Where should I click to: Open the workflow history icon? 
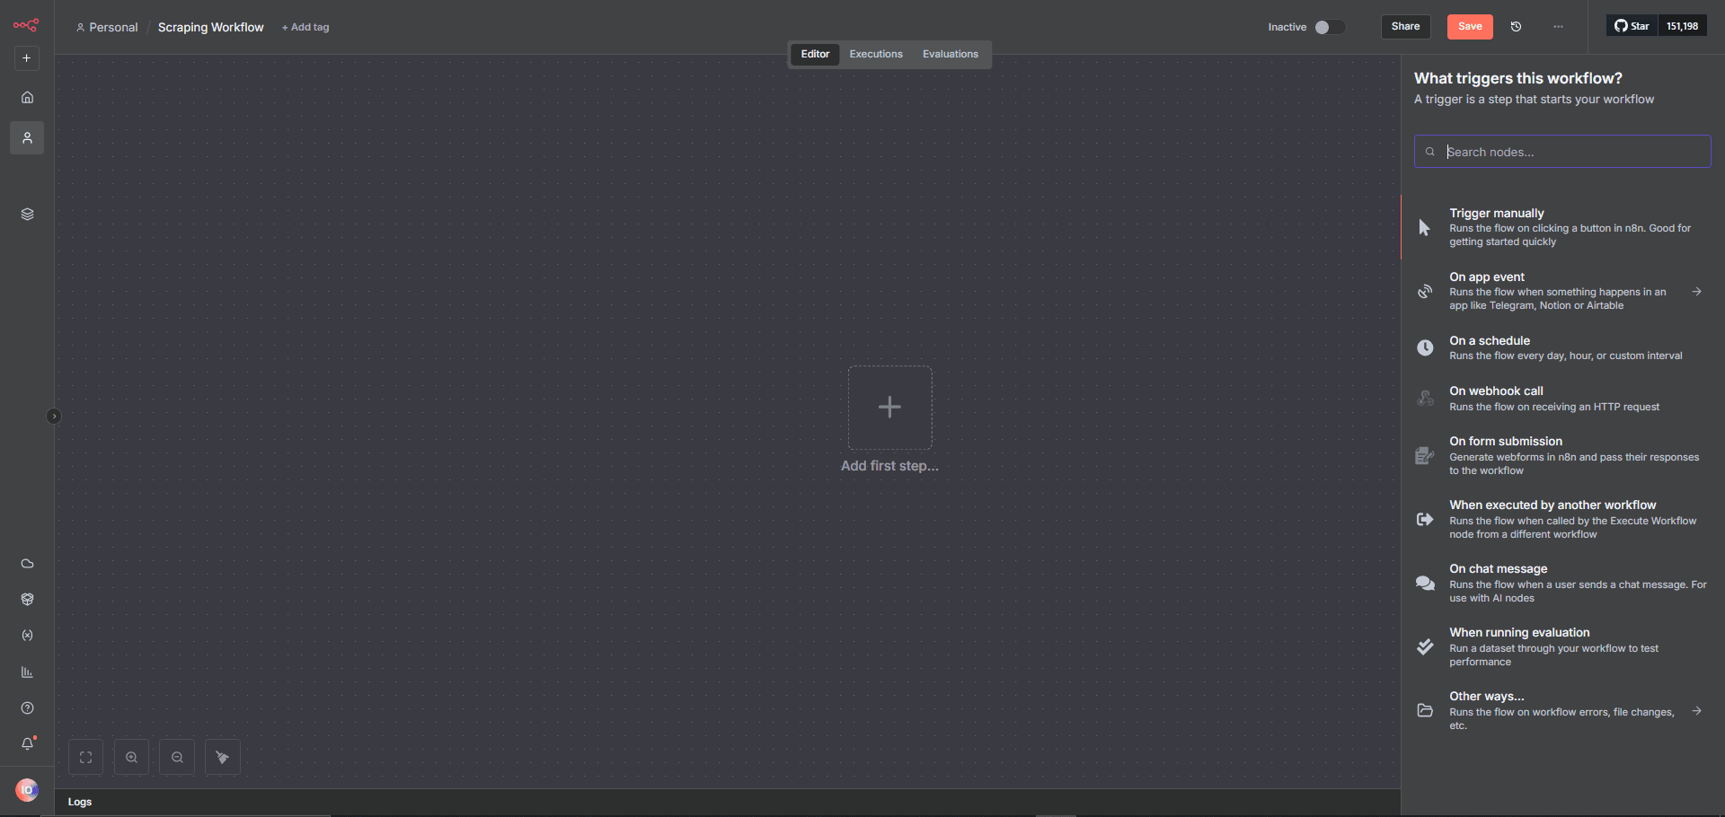tap(1517, 27)
